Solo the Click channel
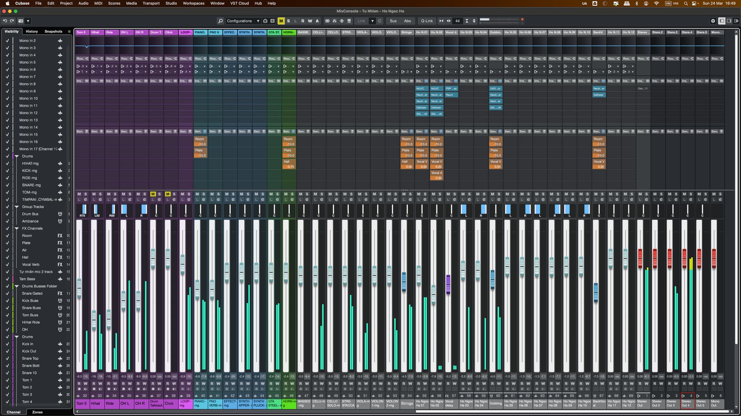The width and height of the screenshot is (741, 416). 174,194
